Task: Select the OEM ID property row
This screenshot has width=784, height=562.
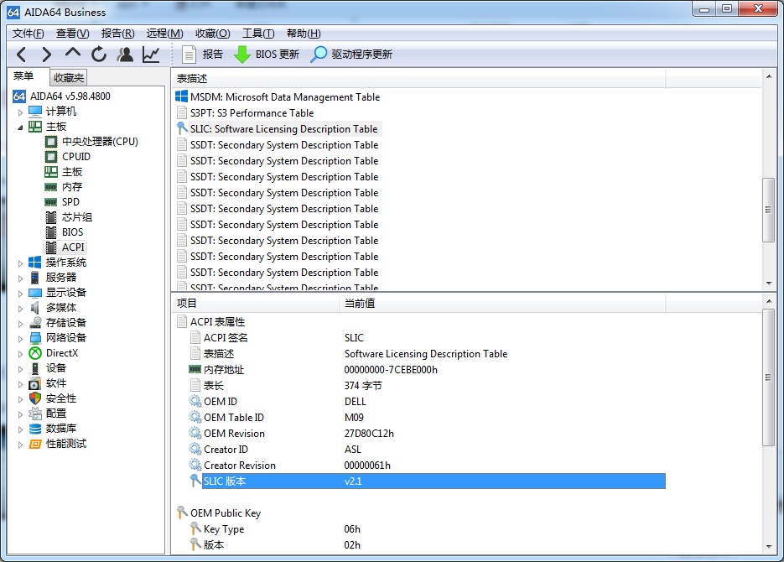Action: 221,402
